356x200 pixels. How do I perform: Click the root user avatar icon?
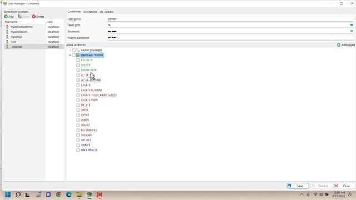pos(7,42)
